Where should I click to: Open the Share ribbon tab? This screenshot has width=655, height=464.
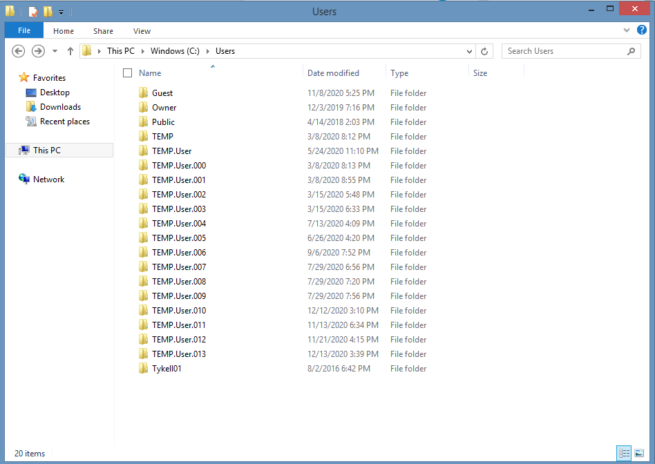(x=102, y=30)
